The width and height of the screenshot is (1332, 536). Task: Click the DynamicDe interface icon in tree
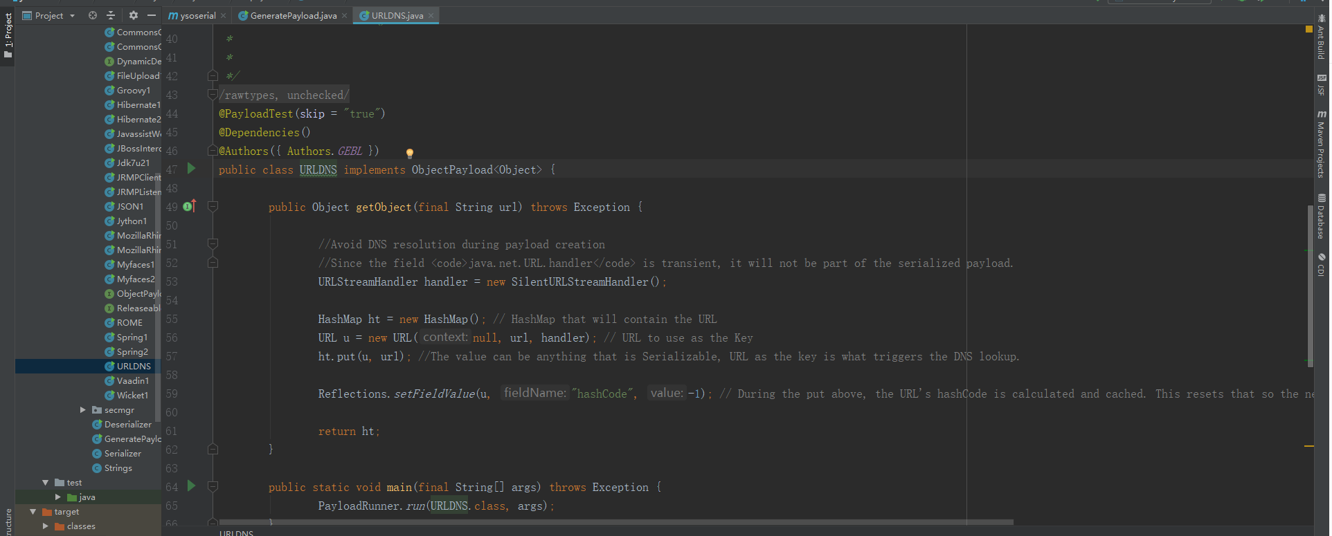click(x=109, y=61)
